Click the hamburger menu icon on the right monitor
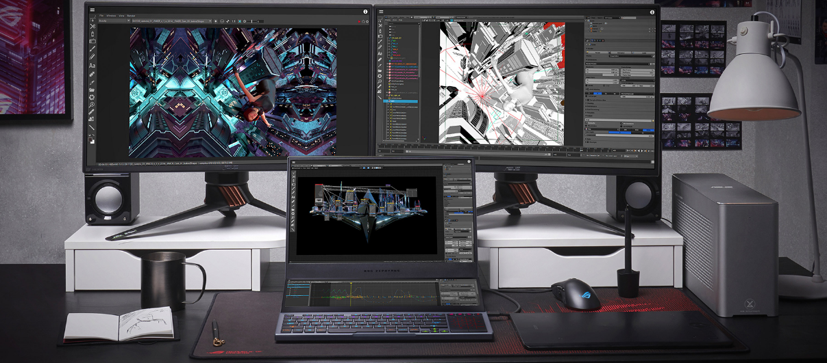Viewport: 827px width, 363px height. point(381,12)
